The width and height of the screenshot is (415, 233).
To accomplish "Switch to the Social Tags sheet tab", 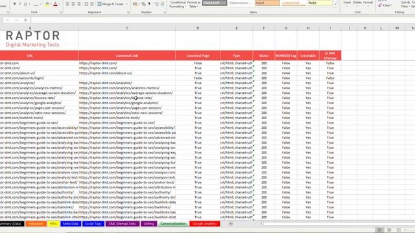I will coord(93,224).
